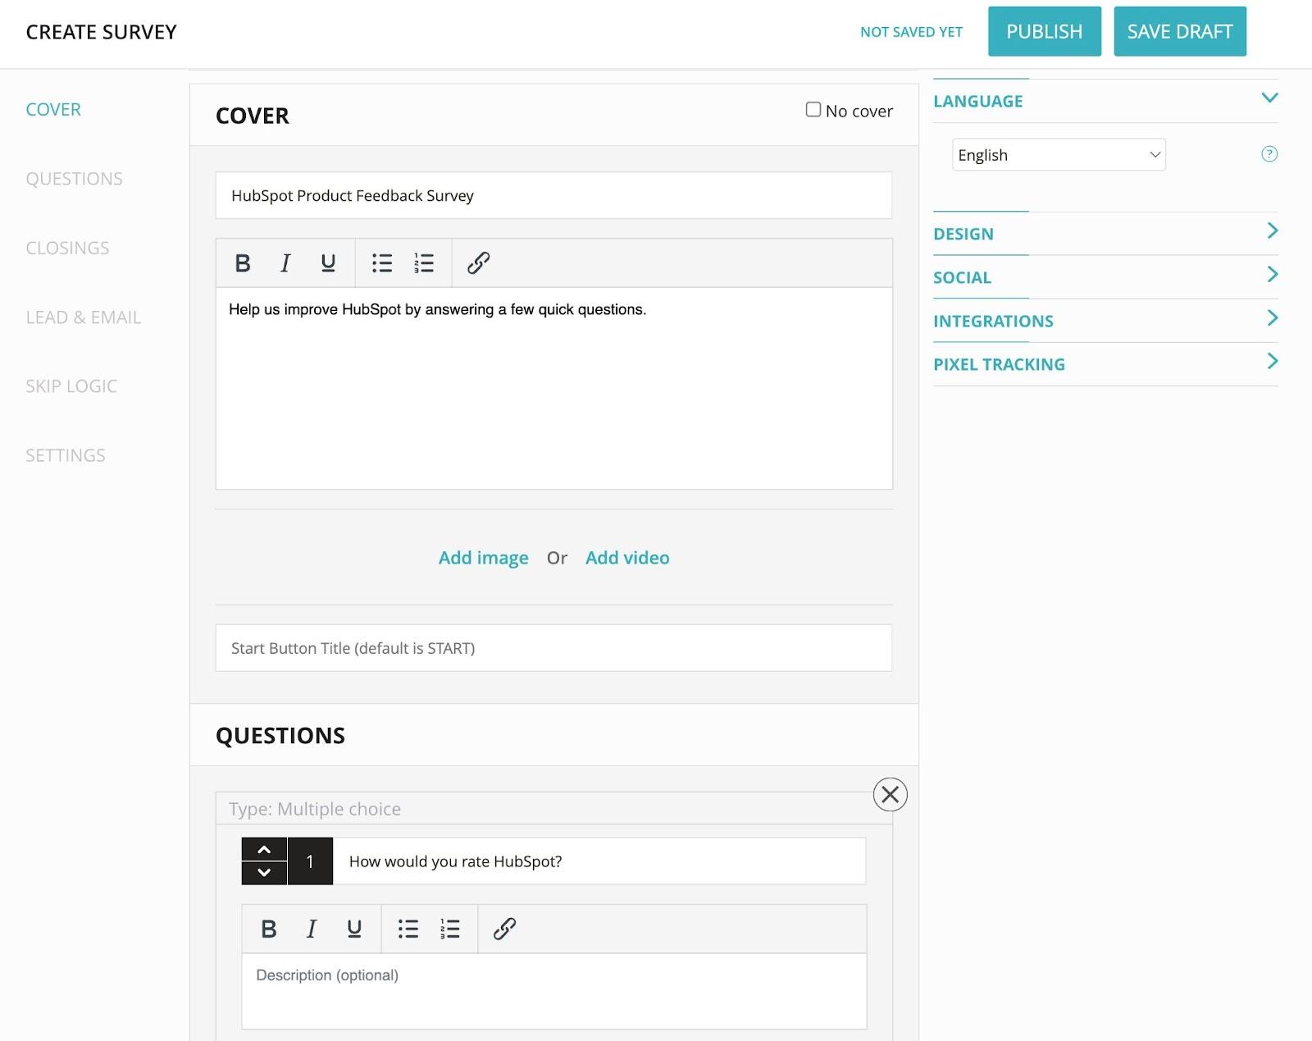Remove question 1 with the X button
Viewport: 1312px width, 1041px height.
(x=891, y=795)
